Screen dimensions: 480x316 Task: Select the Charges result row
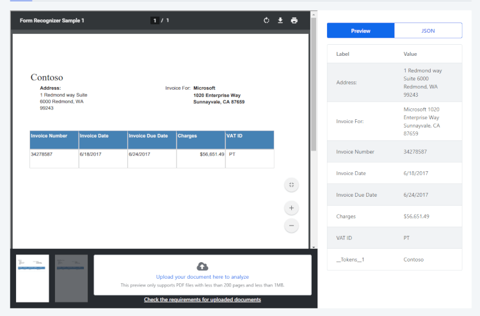pos(395,217)
